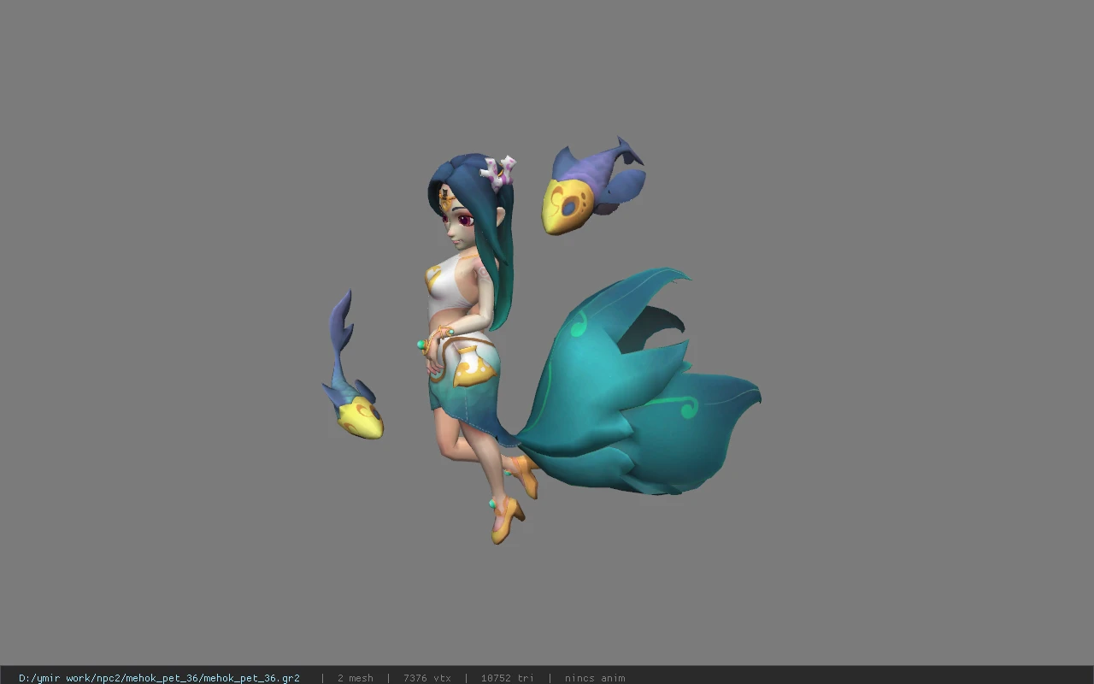Click the '7376 vtx' vertex count

[426, 678]
